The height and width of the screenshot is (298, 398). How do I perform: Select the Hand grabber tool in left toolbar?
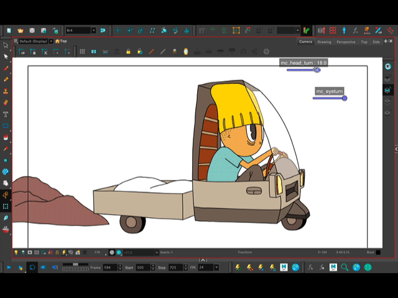pos(6,183)
